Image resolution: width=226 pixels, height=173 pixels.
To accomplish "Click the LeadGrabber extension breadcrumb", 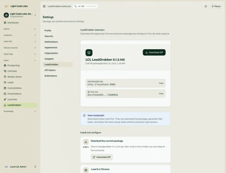I will [59, 6].
